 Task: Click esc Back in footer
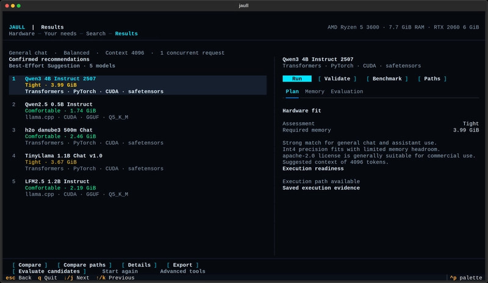pos(18,278)
